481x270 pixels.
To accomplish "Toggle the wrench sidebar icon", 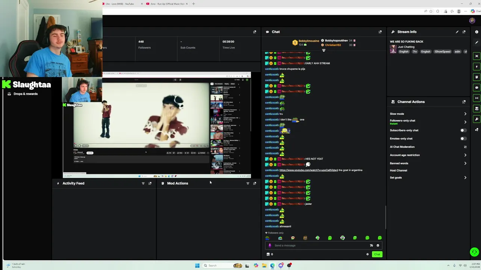I will point(476,119).
